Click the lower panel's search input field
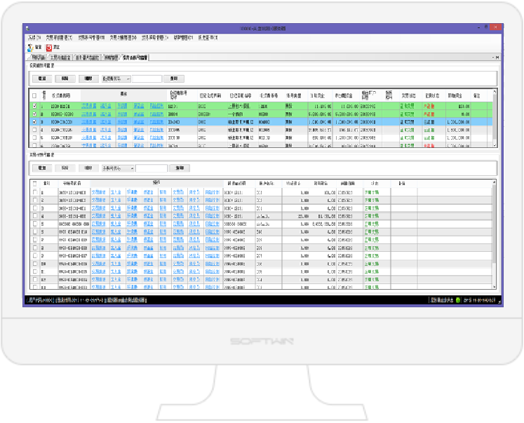Screen dimensions: 524x423 tap(152, 168)
